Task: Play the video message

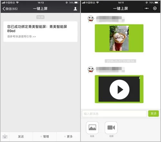Action: [119, 89]
